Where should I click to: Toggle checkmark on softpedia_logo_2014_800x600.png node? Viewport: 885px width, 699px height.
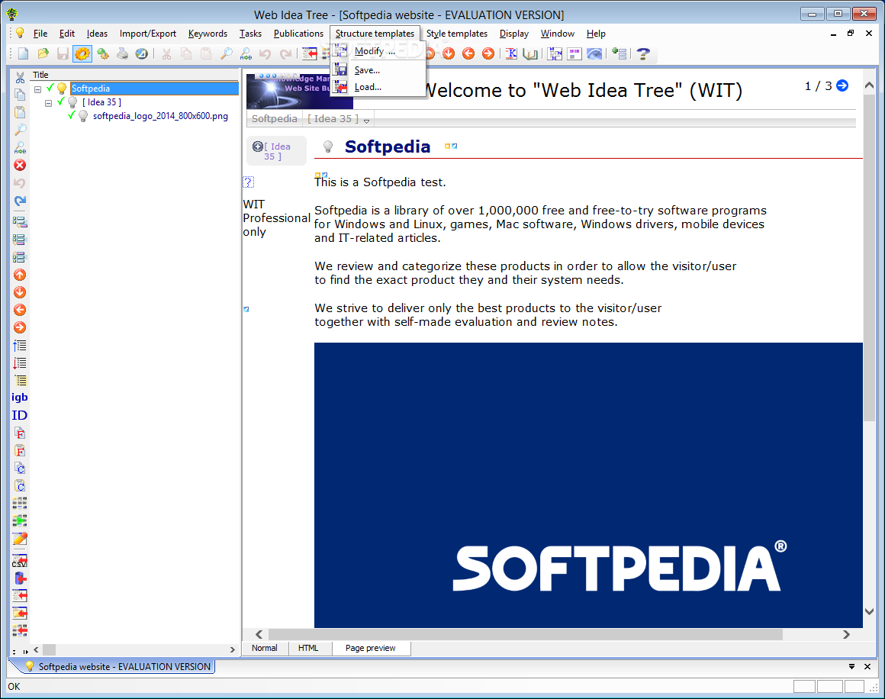click(x=71, y=116)
